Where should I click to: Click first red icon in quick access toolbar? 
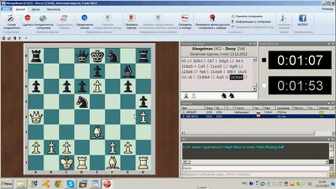4,38
